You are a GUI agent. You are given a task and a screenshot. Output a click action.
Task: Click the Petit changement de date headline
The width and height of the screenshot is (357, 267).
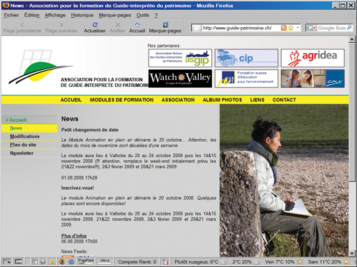[90, 130]
